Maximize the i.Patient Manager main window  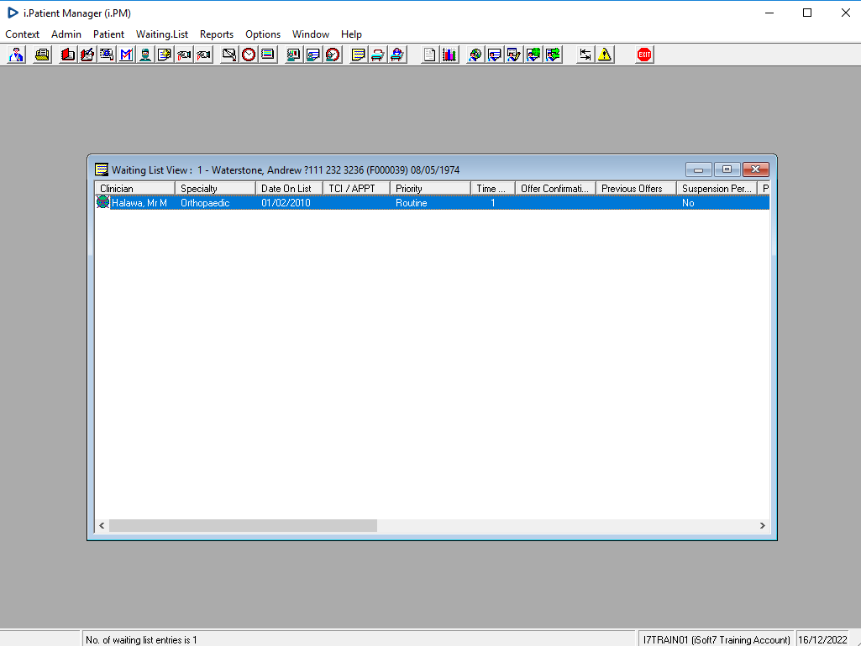pos(807,13)
